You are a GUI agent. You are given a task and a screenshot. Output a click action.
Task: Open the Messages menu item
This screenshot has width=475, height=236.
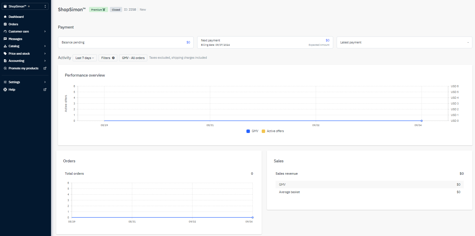pos(15,39)
